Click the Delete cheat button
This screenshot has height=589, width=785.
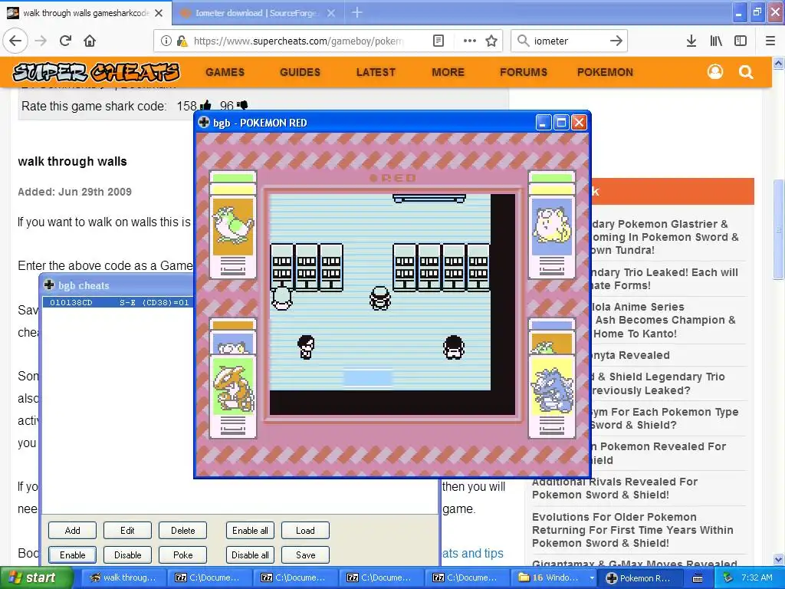[182, 531]
